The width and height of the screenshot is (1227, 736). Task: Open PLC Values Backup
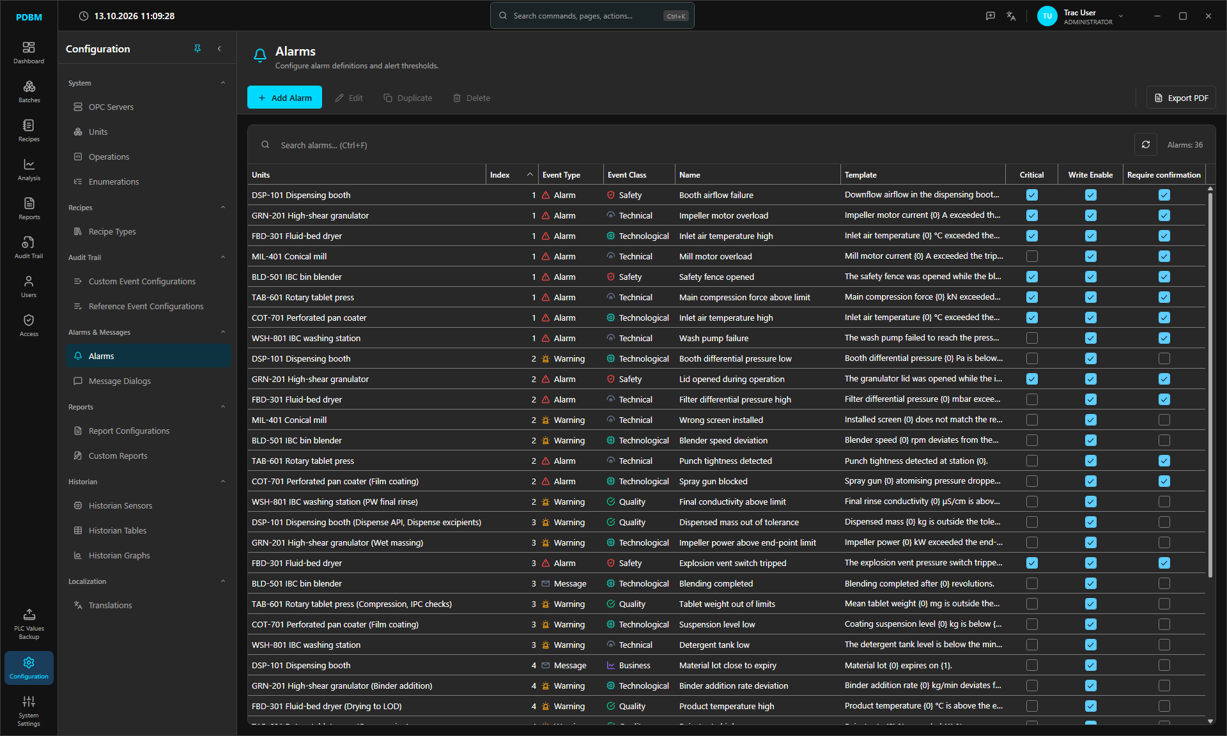(29, 624)
